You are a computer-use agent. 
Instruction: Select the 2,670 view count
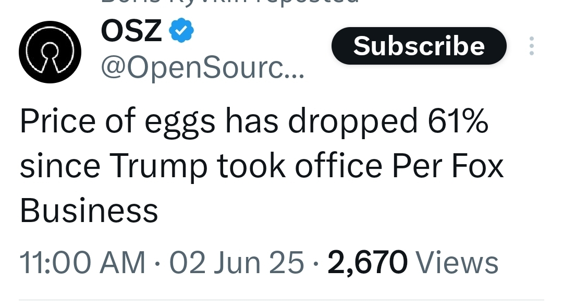click(368, 263)
